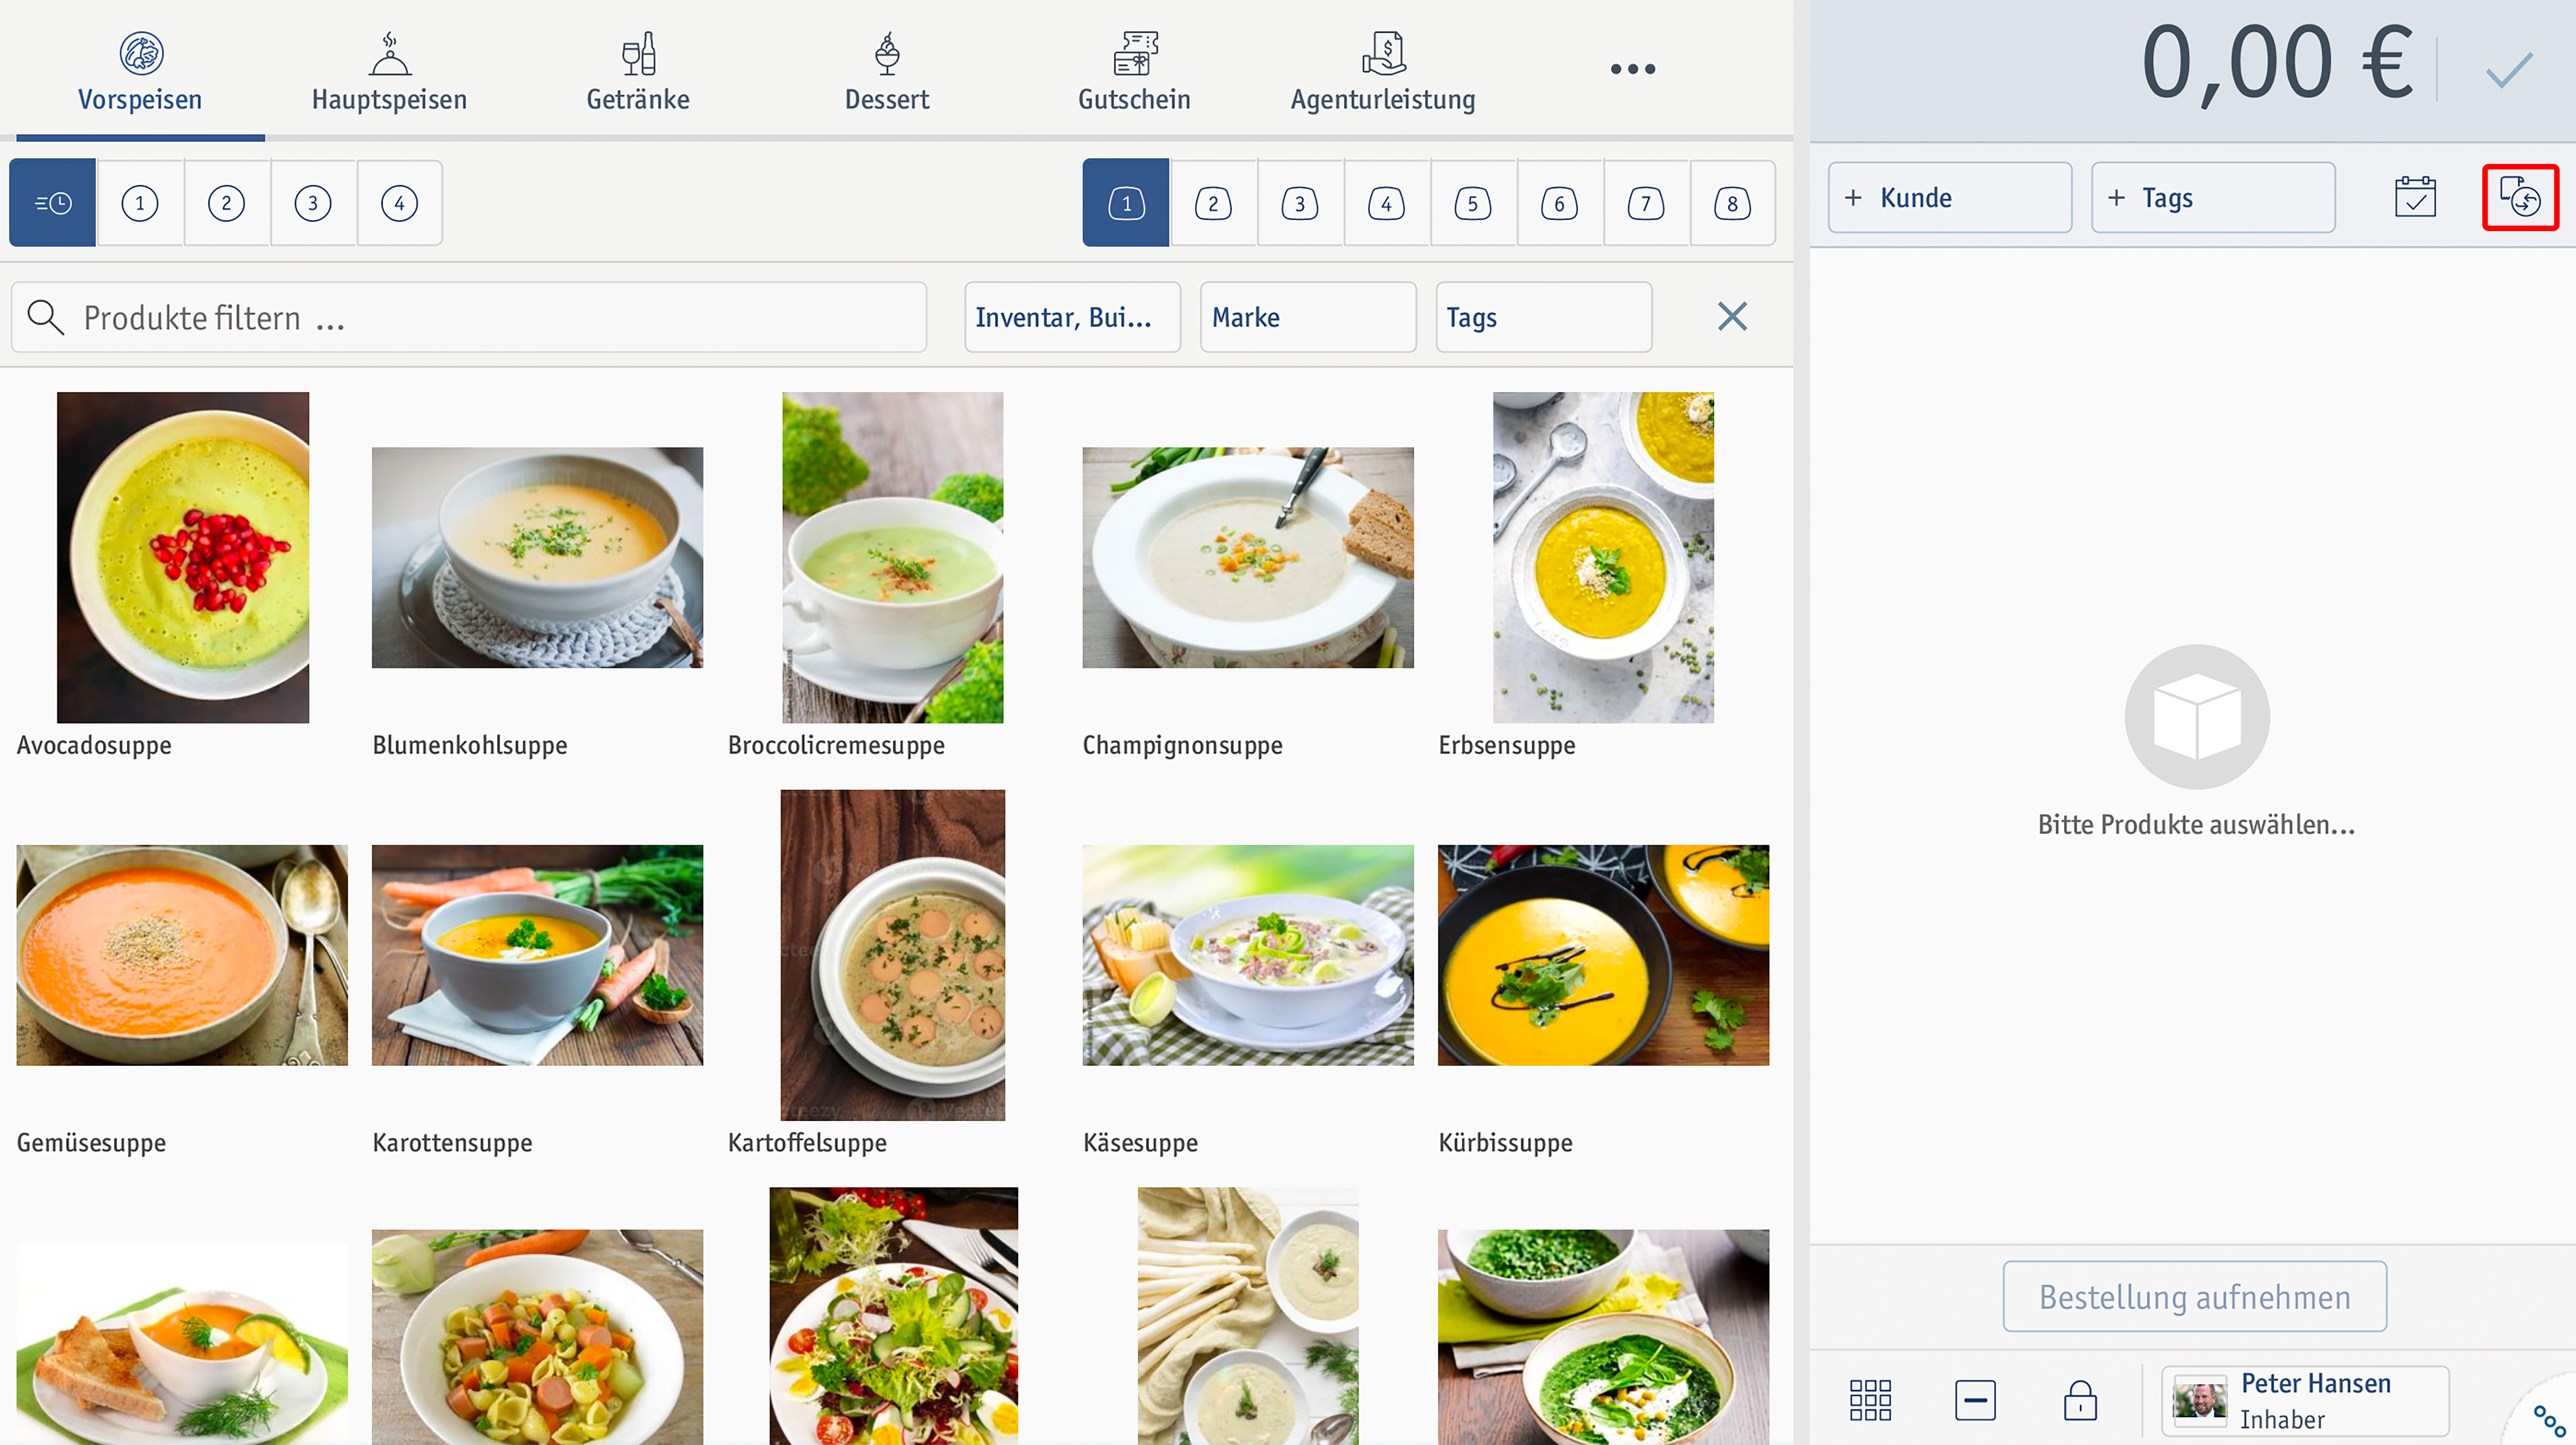Viewport: 2576px width, 1445px height.
Task: Click the minus box icon
Action: 1975,1400
